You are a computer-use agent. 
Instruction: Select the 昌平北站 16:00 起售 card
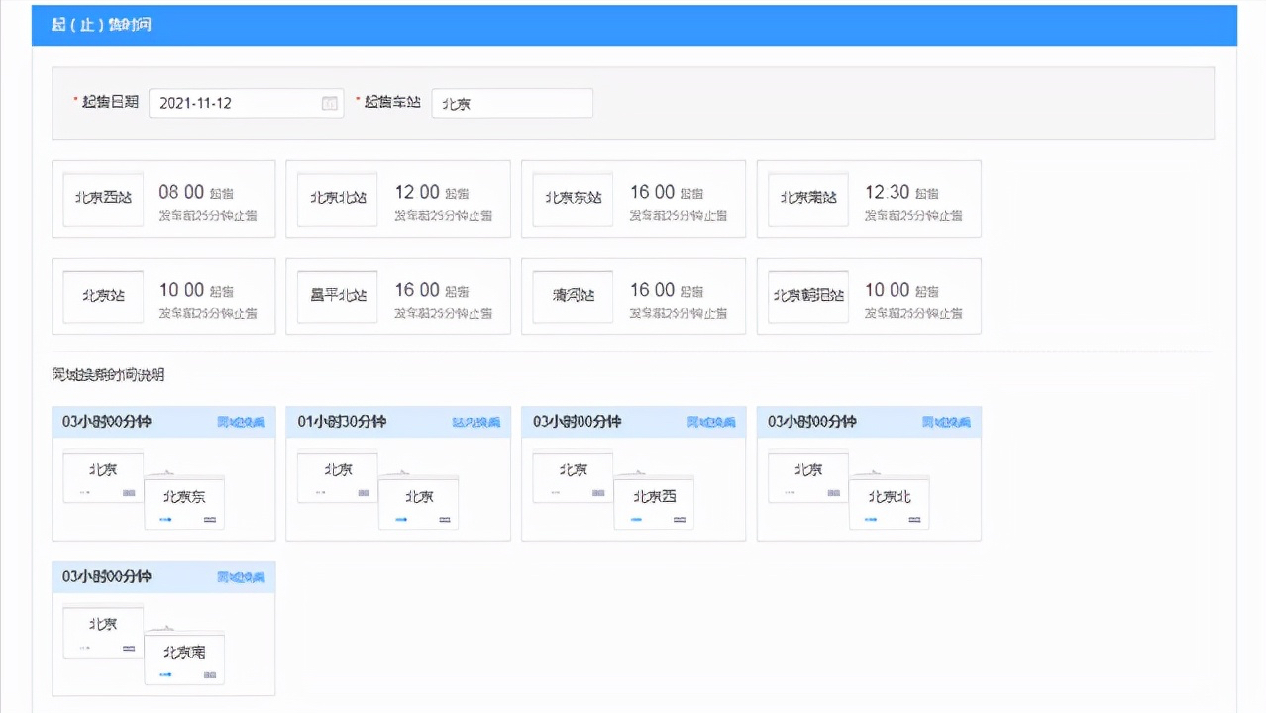[398, 295]
